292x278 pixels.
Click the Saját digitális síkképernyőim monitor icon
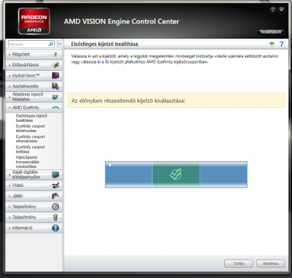55,174
